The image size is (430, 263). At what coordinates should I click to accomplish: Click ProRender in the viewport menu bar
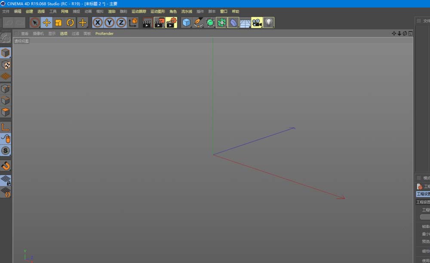point(104,33)
